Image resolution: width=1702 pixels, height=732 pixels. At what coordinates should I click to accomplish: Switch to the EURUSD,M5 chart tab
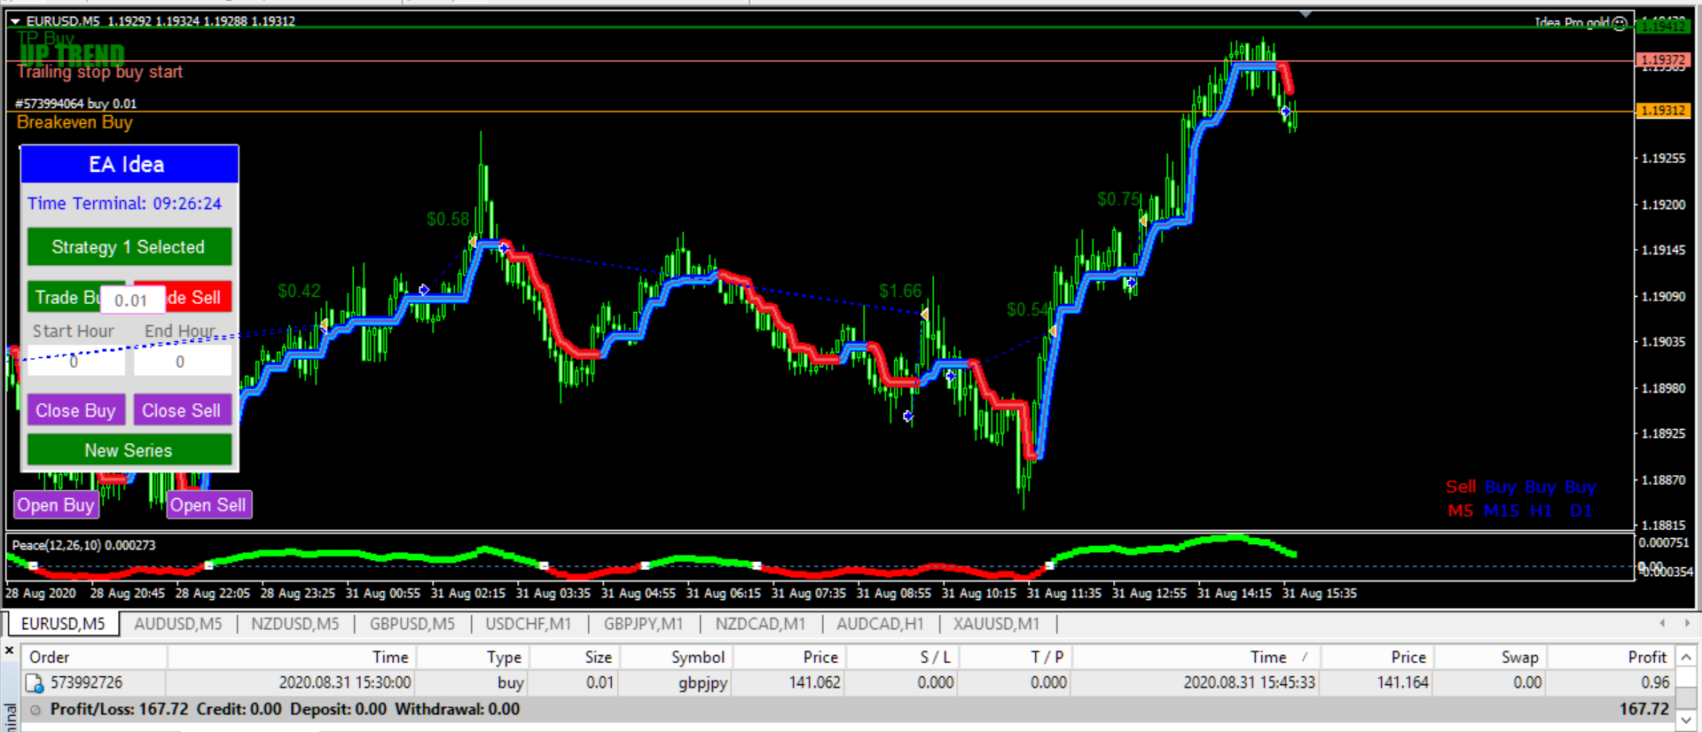click(63, 624)
